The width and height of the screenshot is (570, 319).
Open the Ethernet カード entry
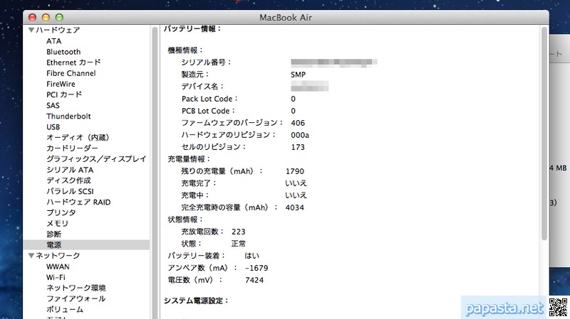pyautogui.click(x=73, y=63)
